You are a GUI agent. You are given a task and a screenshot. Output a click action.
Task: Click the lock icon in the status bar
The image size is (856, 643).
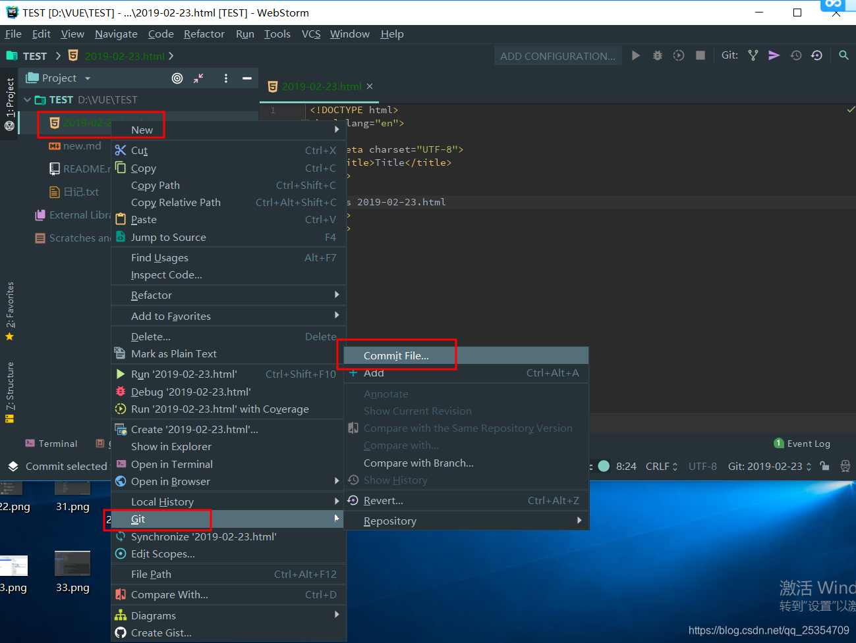point(824,466)
